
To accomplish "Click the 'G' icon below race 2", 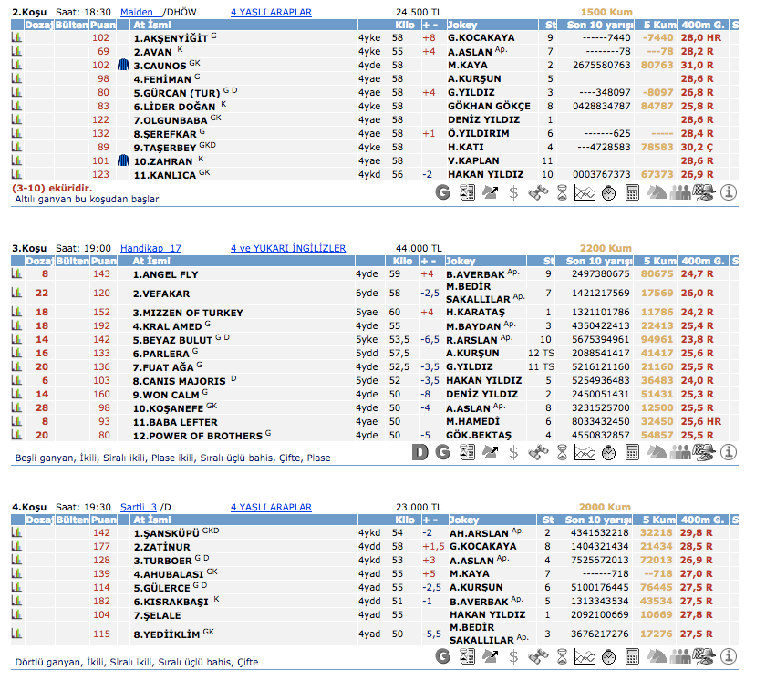I will [x=443, y=191].
